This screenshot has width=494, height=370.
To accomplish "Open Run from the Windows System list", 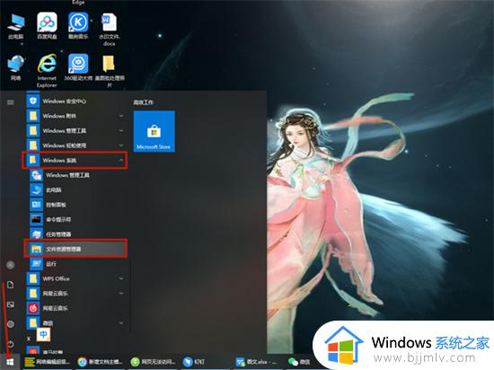I will click(77, 264).
